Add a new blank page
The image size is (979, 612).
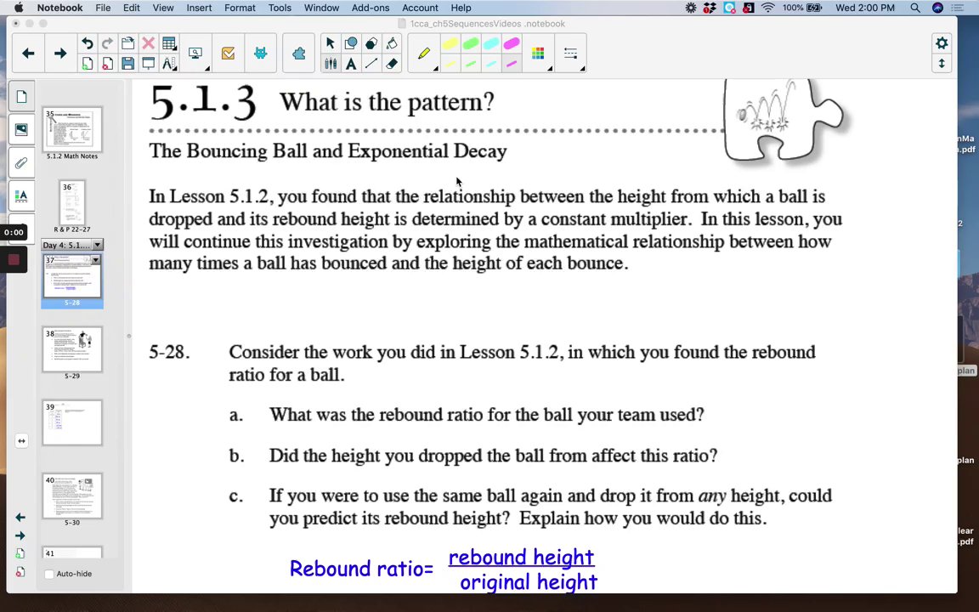[88, 64]
